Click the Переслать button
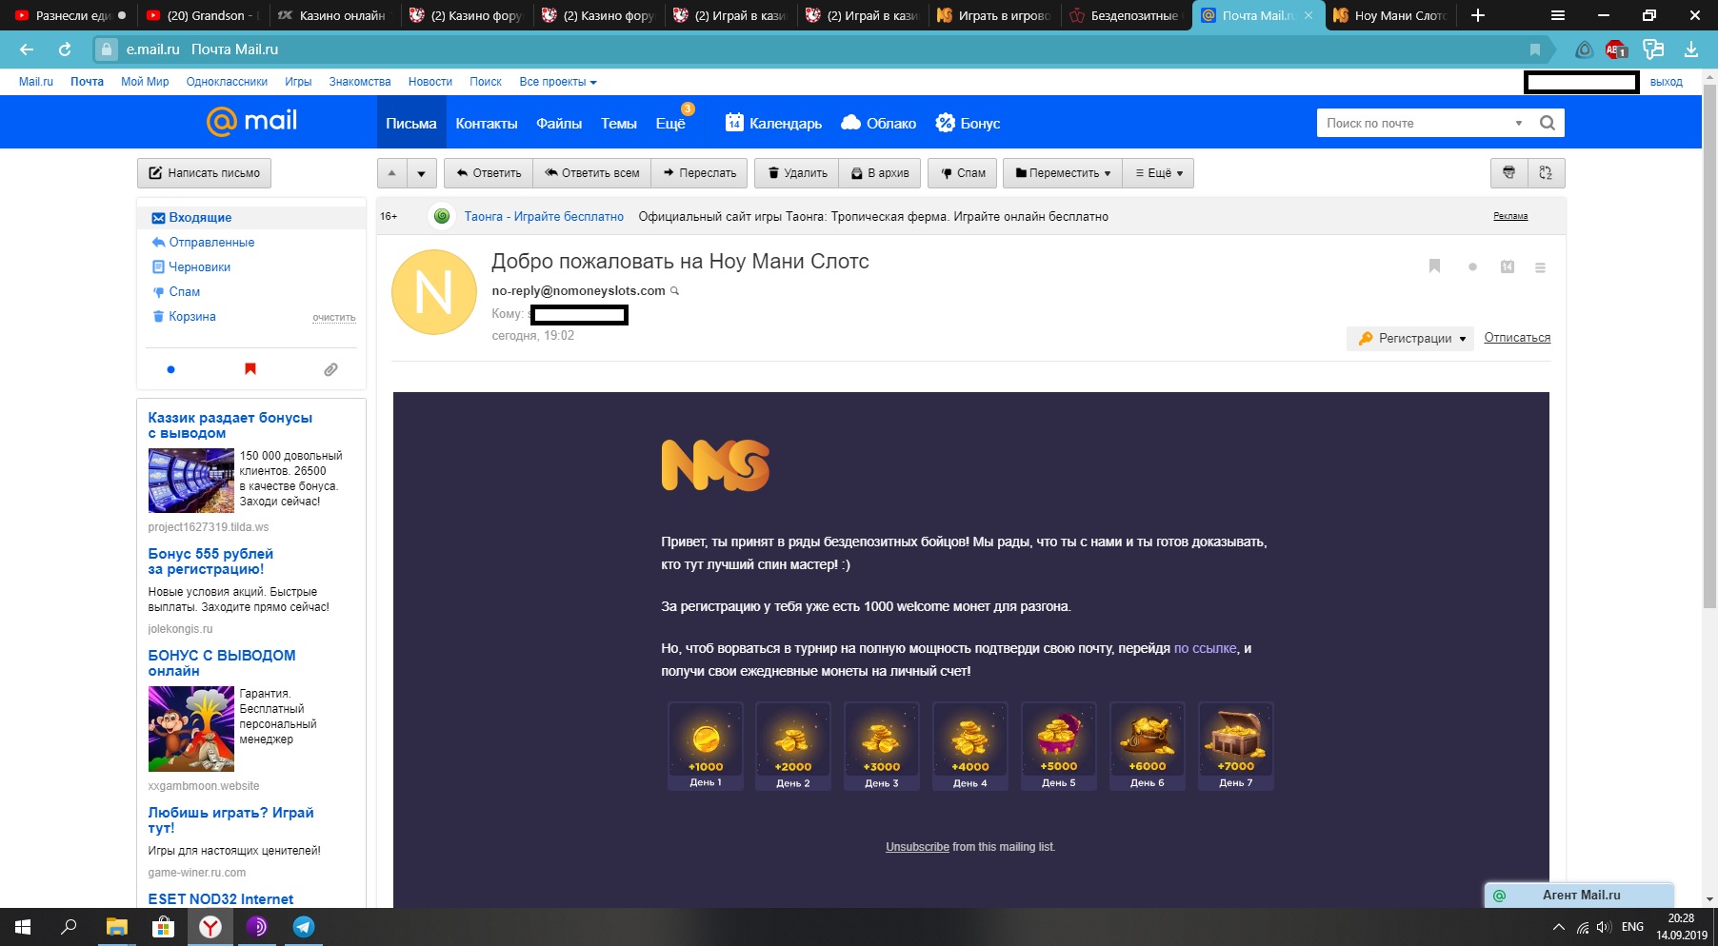1718x946 pixels. pos(700,173)
